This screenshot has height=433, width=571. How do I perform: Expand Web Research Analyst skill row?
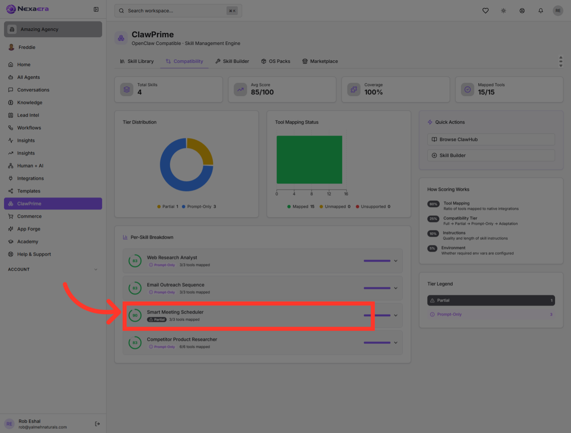tap(262, 261)
